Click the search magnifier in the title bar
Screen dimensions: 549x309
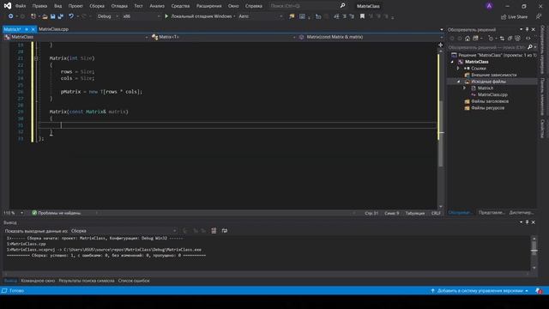click(x=342, y=6)
